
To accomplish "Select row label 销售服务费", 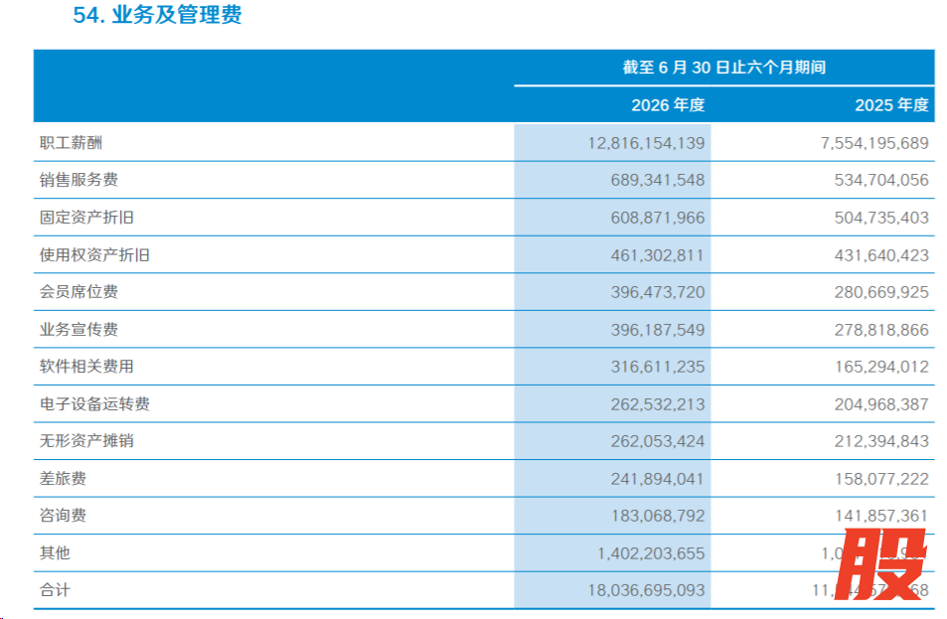I will (x=79, y=180).
